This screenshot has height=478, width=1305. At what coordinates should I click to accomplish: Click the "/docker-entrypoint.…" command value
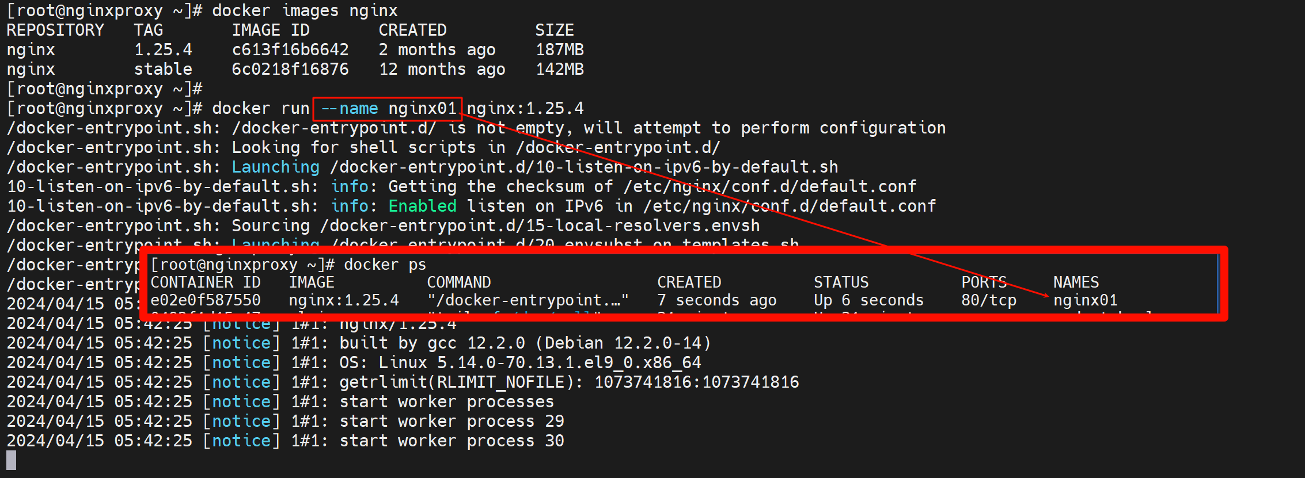tap(528, 300)
